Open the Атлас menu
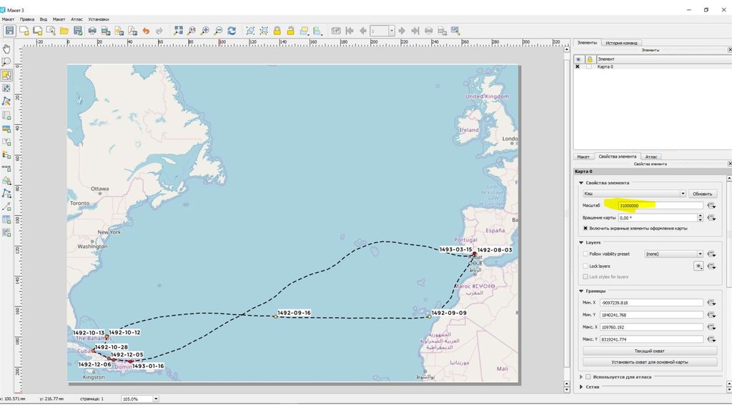732x410 pixels. pyautogui.click(x=76, y=19)
